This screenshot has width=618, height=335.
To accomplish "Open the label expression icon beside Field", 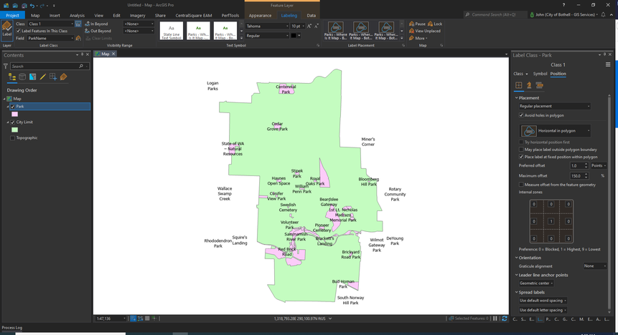I will click(78, 38).
